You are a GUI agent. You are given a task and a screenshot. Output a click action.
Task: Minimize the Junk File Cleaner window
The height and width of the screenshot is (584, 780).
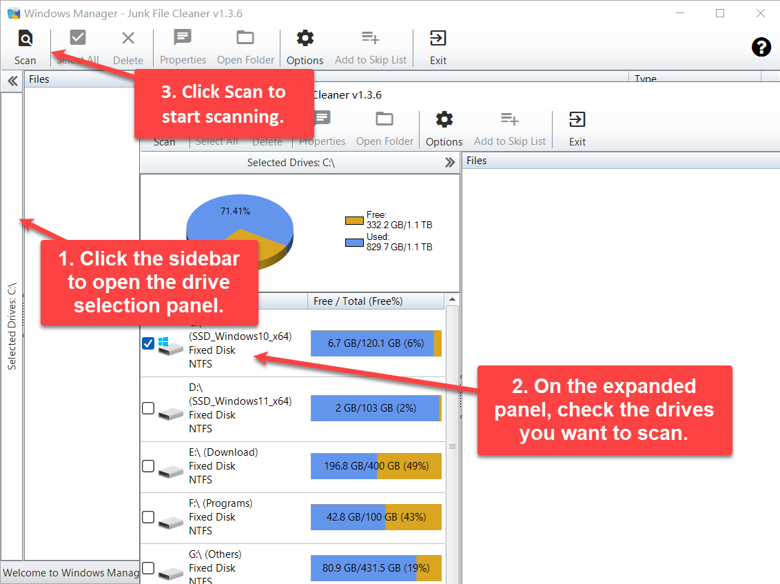tap(680, 13)
